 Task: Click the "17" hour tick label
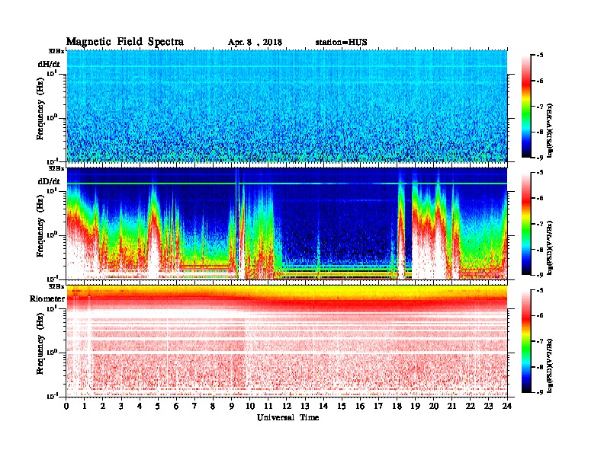pos(379,406)
